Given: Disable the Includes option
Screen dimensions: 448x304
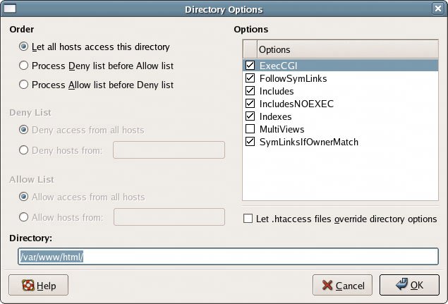Looking at the screenshot, I should coord(250,91).
